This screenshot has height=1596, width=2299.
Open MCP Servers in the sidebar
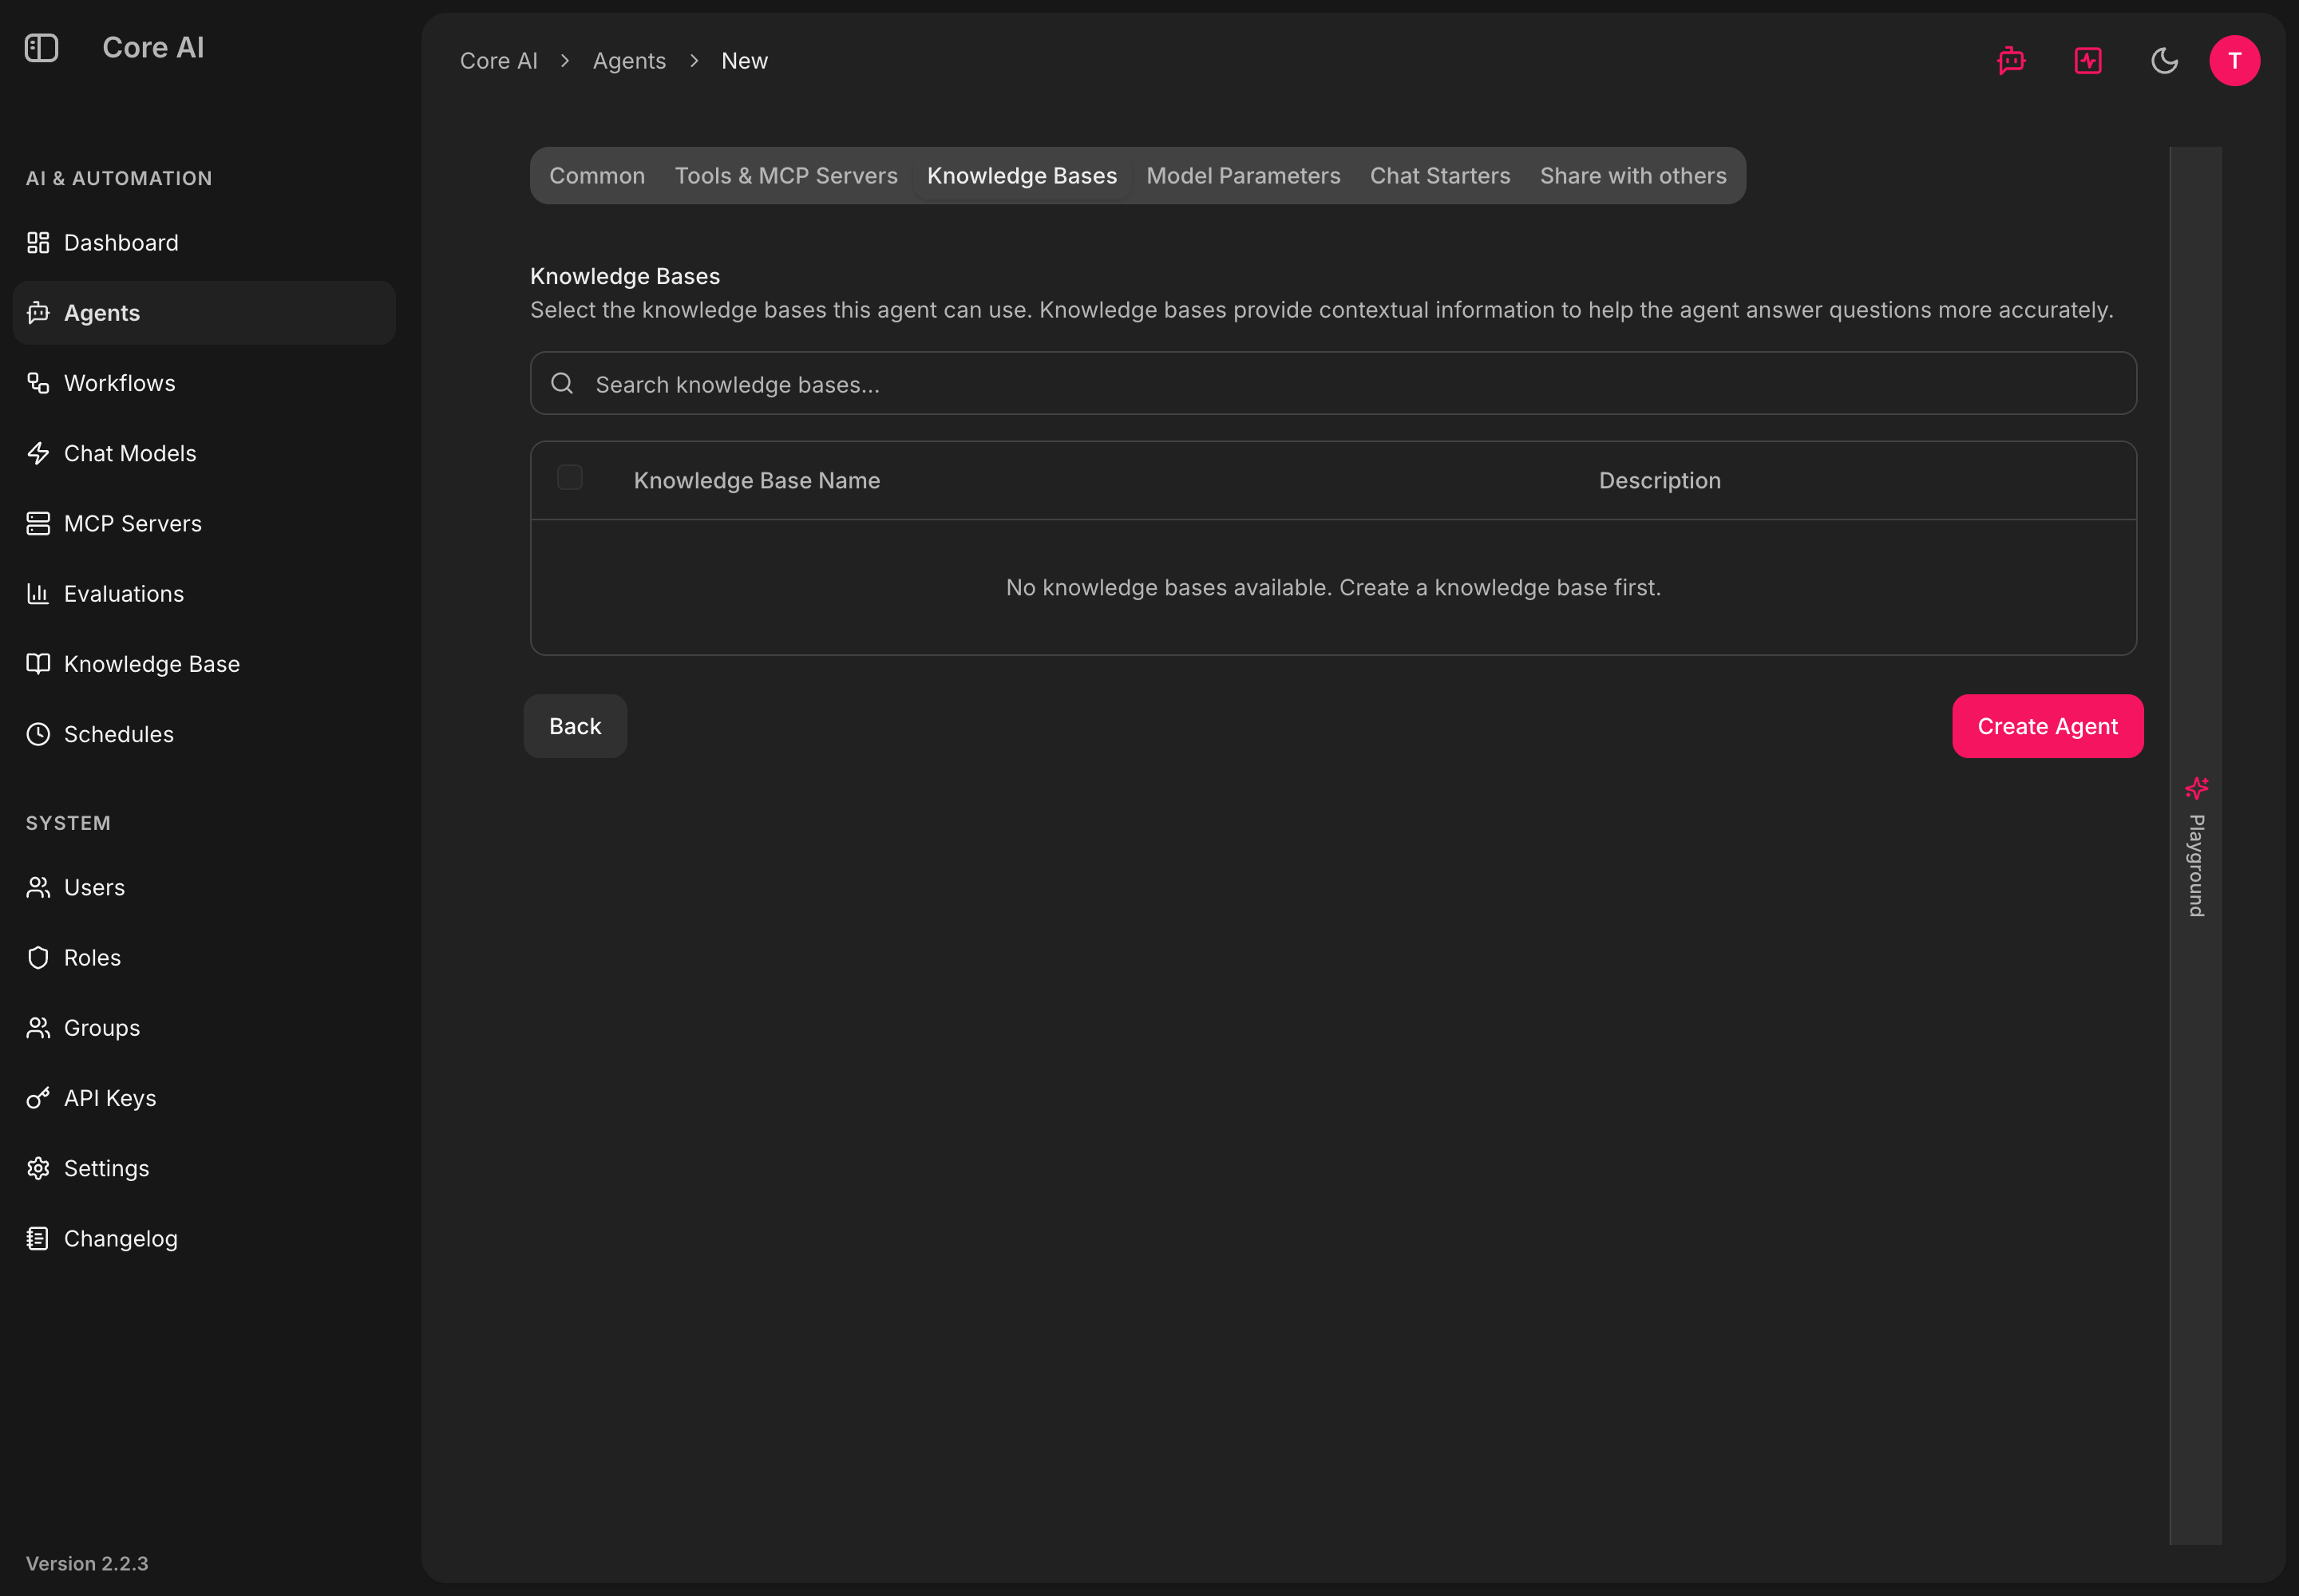pos(204,523)
